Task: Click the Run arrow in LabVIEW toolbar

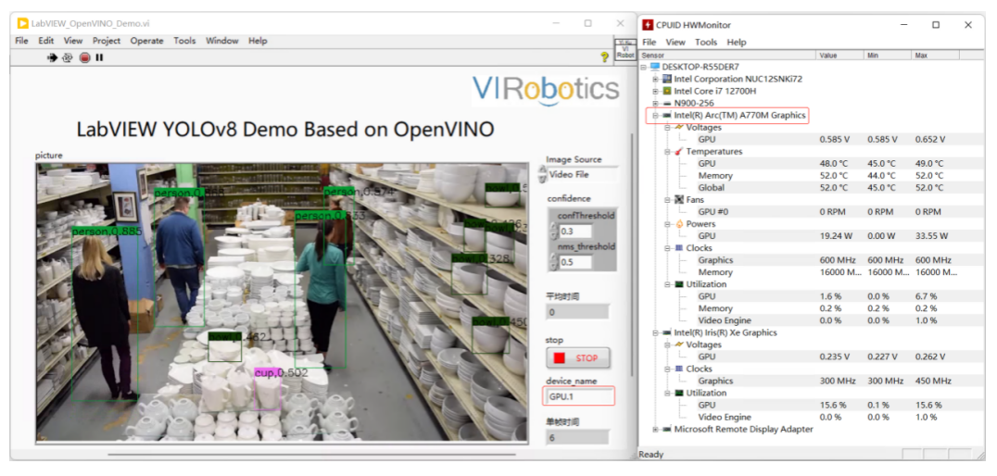Action: coord(52,57)
